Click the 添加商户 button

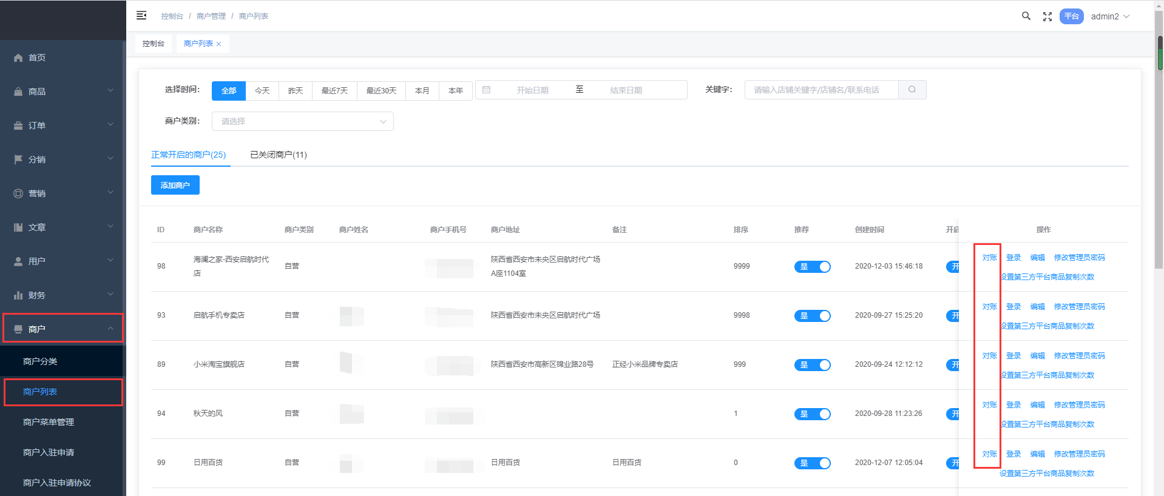point(175,185)
